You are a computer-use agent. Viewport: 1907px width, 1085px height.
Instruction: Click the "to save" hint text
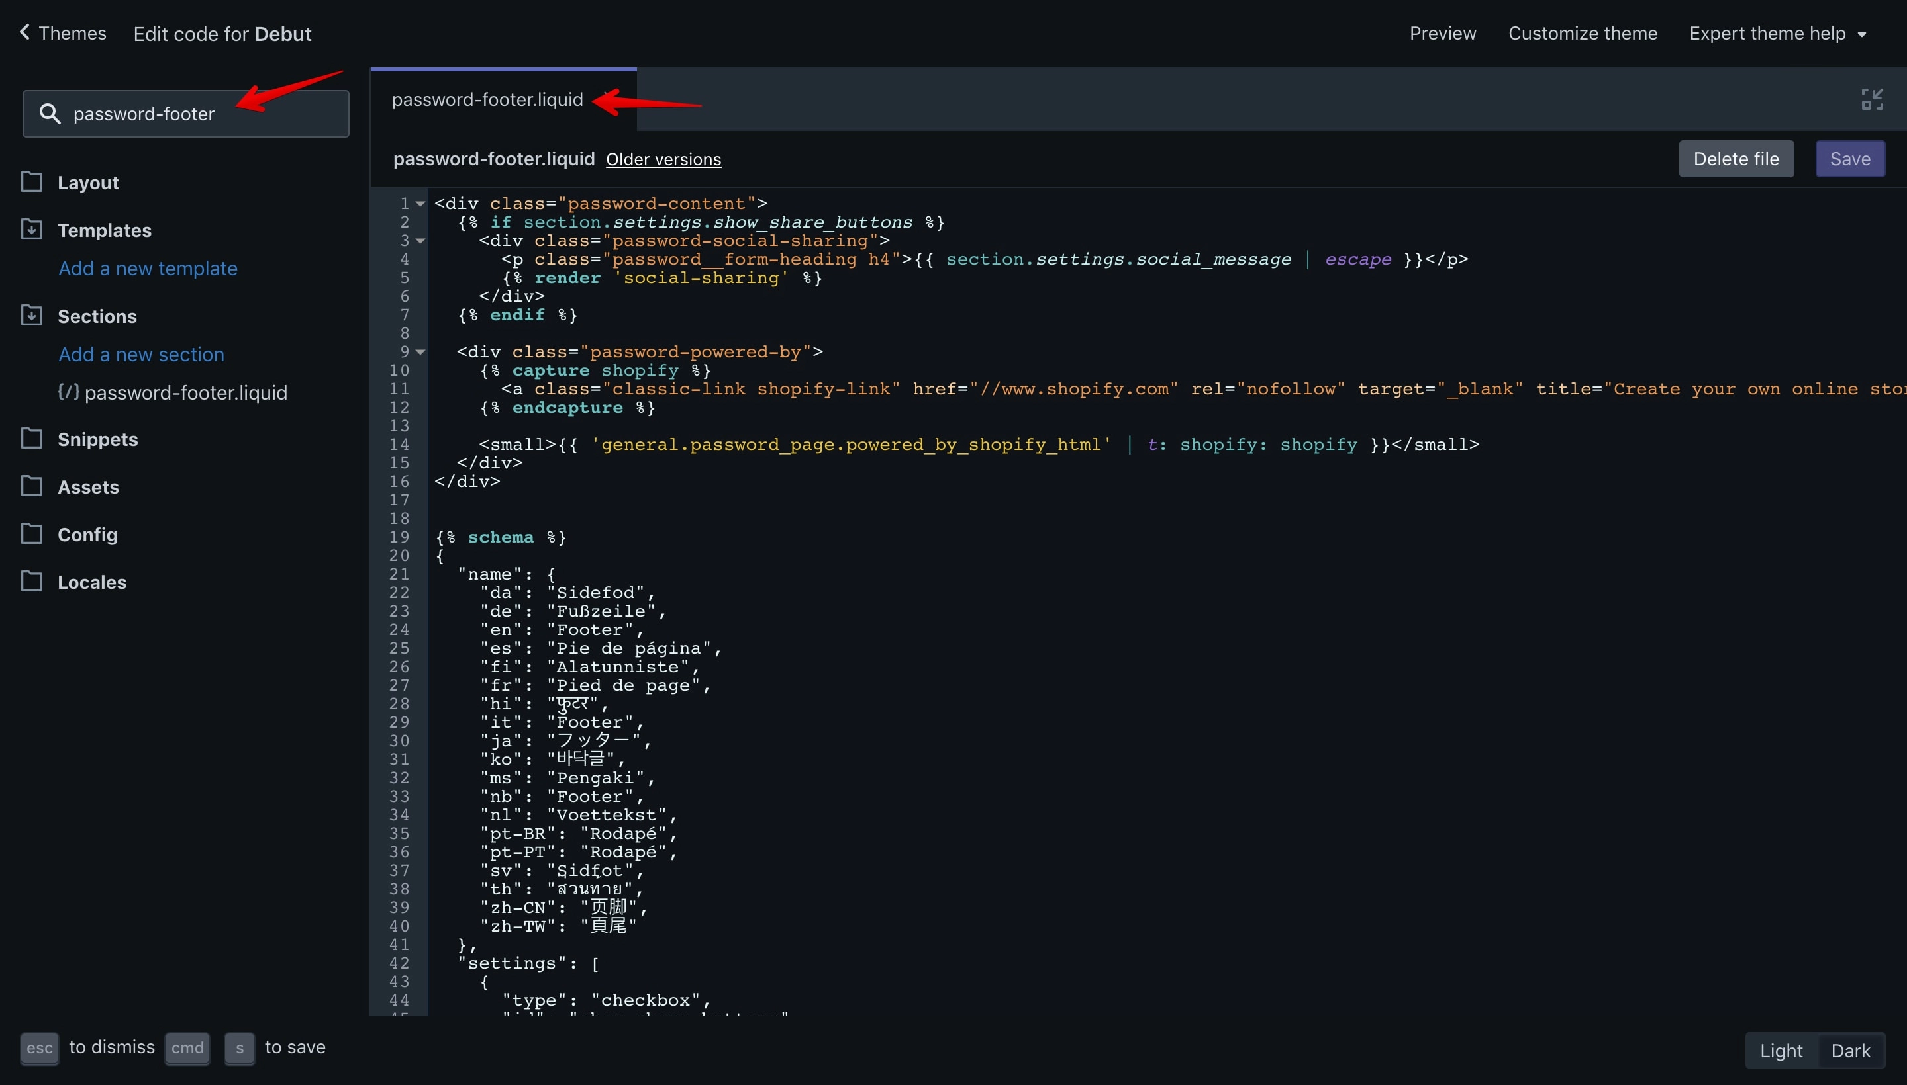click(295, 1047)
